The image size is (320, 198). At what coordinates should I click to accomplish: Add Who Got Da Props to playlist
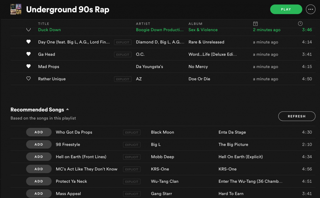[39, 132]
